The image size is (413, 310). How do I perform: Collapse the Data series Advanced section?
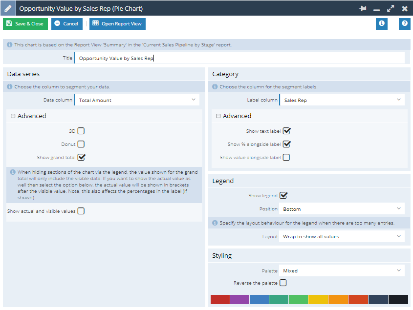tap(13, 116)
